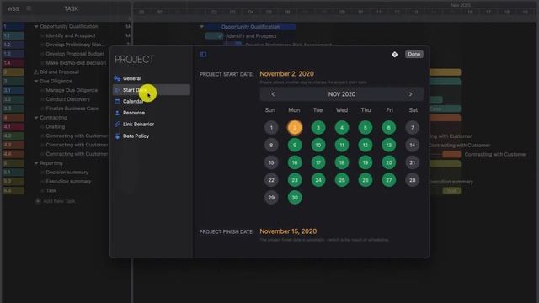
Task: Select the Drafting task row
Action: [55, 127]
